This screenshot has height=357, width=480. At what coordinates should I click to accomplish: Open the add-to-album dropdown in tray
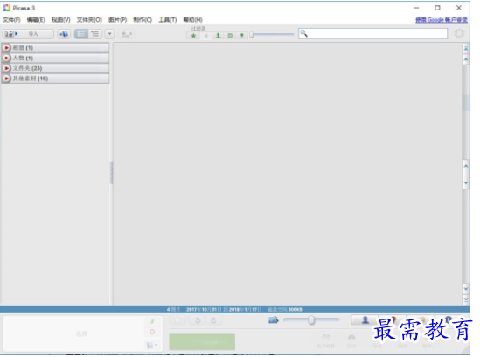click(152, 345)
